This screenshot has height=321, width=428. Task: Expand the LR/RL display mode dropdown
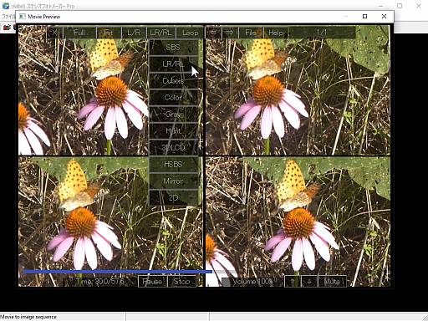160,33
